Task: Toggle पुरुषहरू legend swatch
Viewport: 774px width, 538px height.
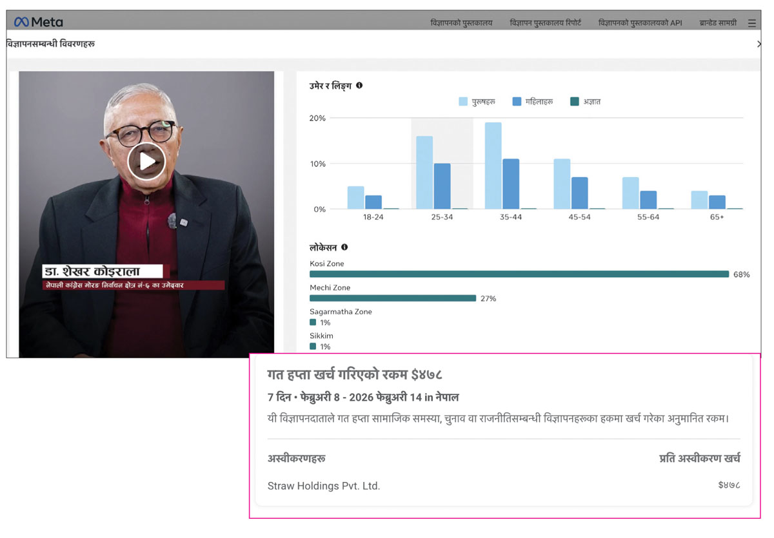Action: [x=463, y=102]
